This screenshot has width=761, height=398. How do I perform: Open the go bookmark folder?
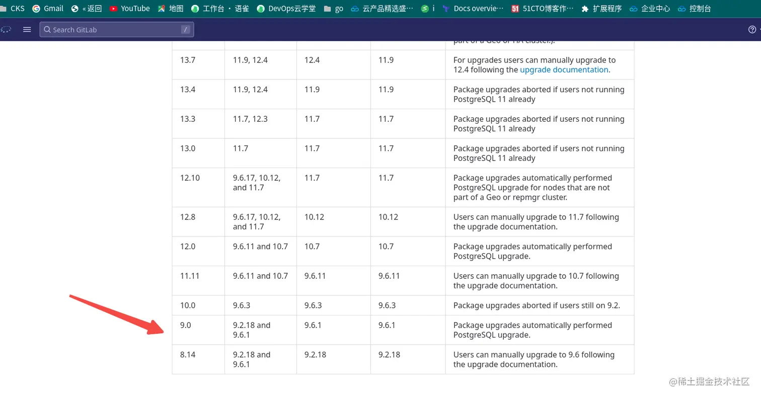(x=334, y=8)
